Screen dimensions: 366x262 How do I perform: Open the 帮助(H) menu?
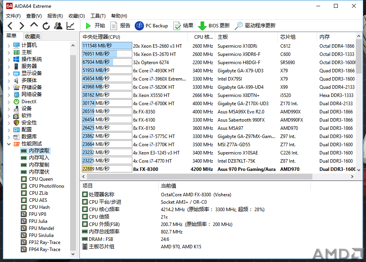click(x=119, y=16)
